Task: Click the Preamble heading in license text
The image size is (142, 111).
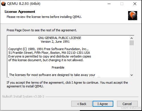Action: (x=58, y=67)
